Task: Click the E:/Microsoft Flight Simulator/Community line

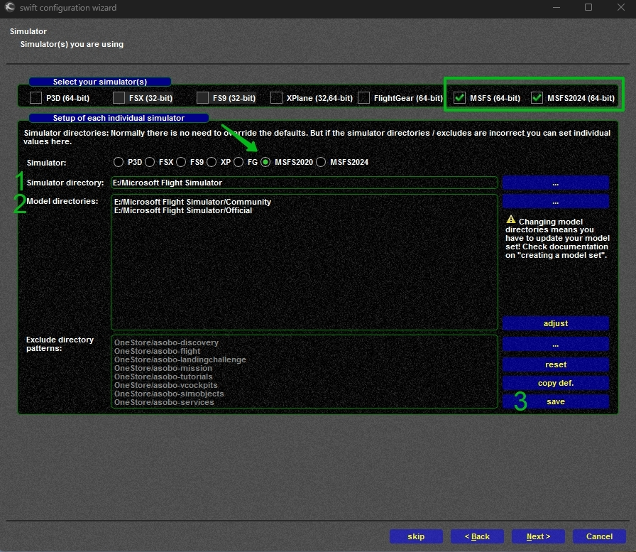Action: click(x=192, y=202)
